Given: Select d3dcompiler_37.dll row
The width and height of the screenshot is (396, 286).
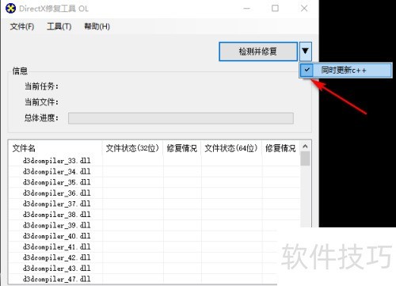Looking at the screenshot, I should (154, 204).
